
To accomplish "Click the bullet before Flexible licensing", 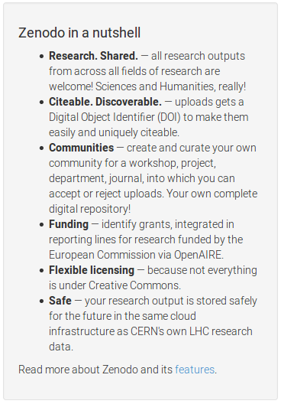I will [x=42, y=271].
